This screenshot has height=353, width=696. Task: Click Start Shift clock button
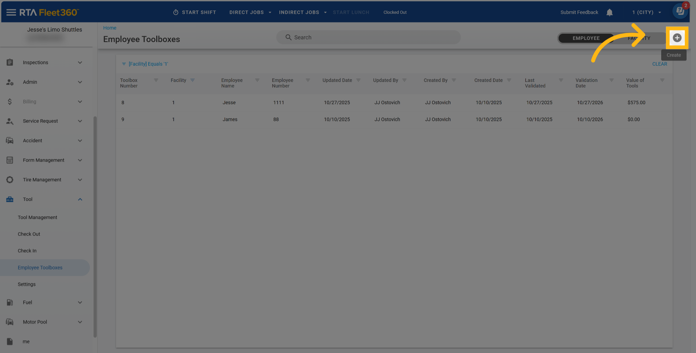195,12
